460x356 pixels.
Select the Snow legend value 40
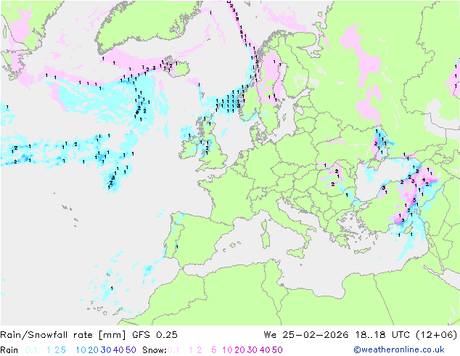click(265, 350)
